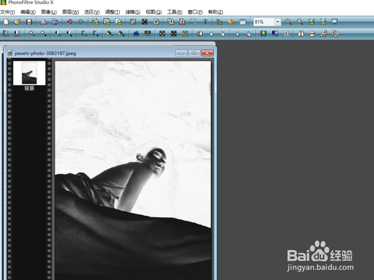Decrease saturation with color squares minus icon

(x=110, y=34)
